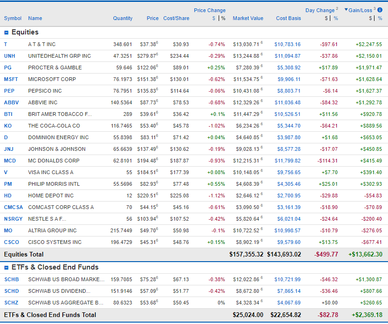This screenshot has height=324, width=388.
Task: Switch Gain/Loss to percent view
Action: click(x=380, y=18)
